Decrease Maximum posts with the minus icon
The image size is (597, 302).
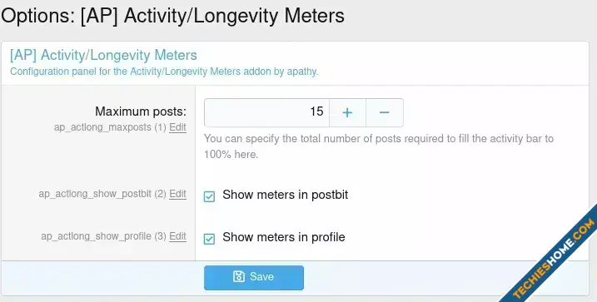[x=385, y=112]
